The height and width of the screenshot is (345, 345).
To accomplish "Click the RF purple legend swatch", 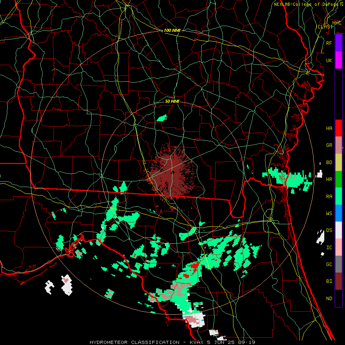I will (338, 43).
